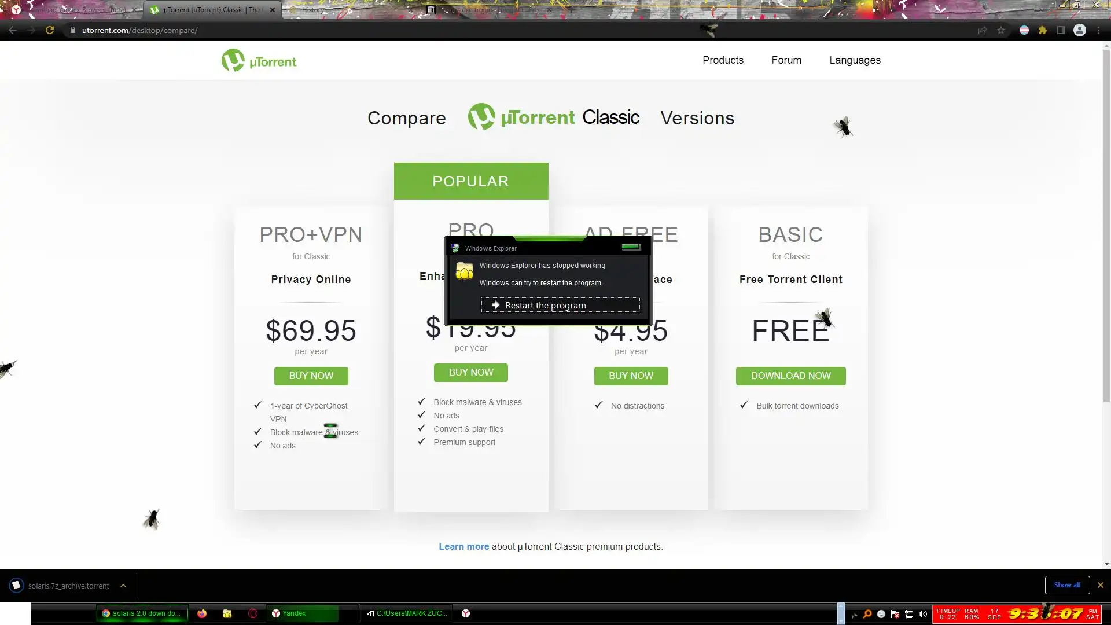
Task: Open the browser side panel icon
Action: click(1061, 30)
